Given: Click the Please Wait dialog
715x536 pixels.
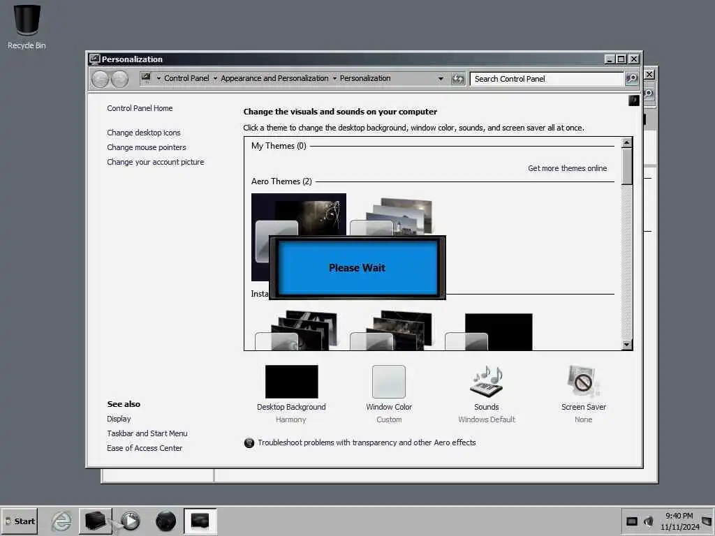Looking at the screenshot, I should [x=357, y=267].
